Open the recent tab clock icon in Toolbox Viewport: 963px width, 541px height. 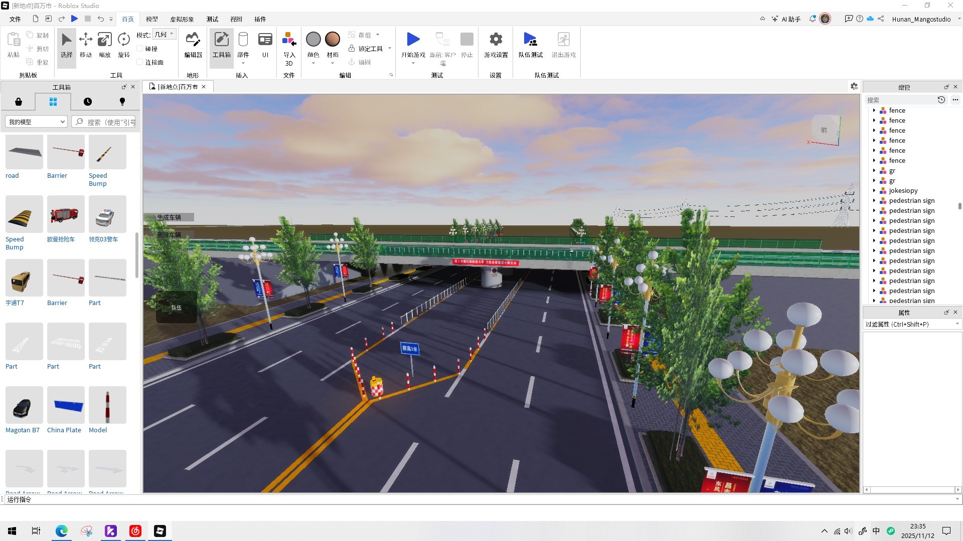(88, 102)
